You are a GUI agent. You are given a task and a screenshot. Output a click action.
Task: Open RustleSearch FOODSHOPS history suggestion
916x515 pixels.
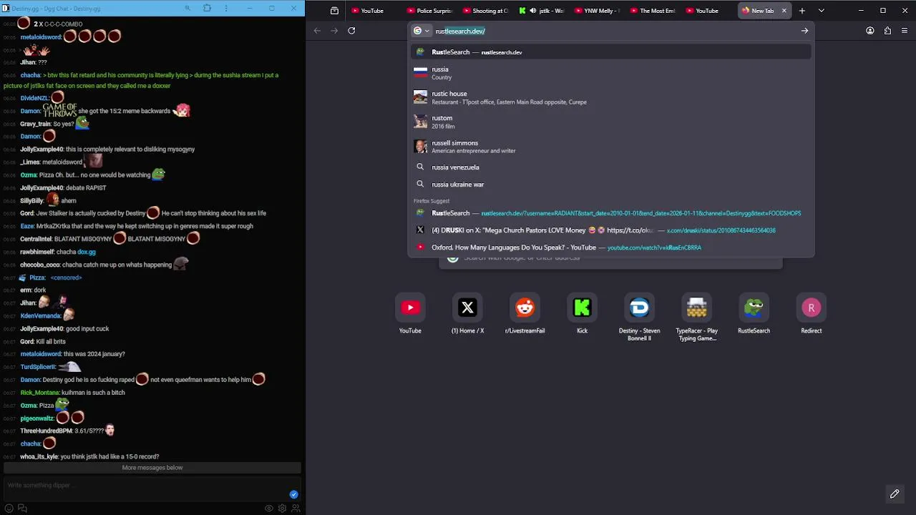pyautogui.click(x=611, y=213)
